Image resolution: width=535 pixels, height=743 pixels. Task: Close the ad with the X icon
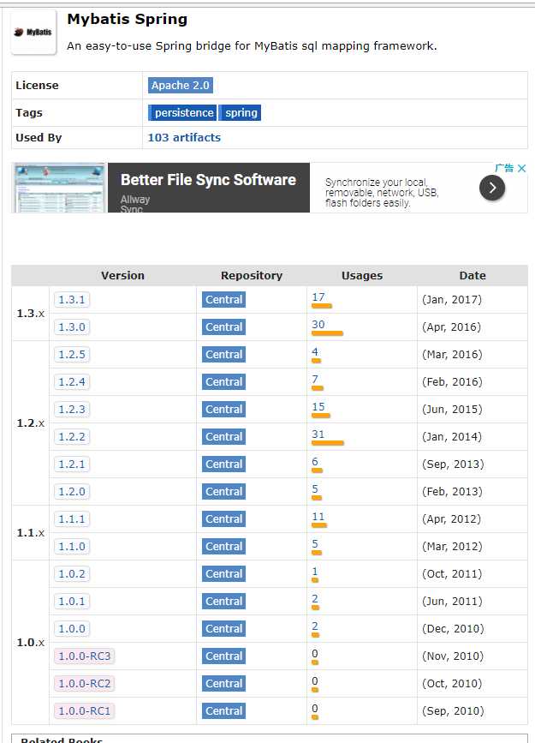(522, 168)
